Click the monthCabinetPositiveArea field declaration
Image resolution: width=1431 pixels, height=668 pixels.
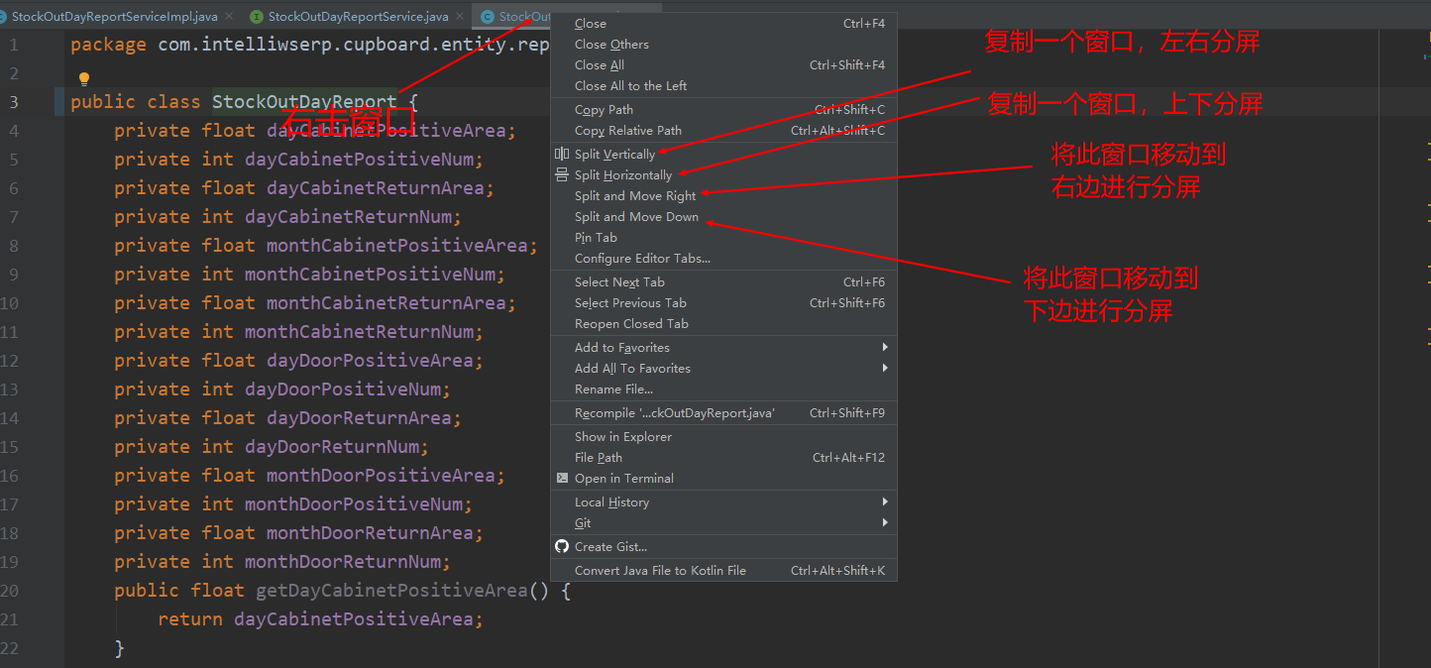tap(326, 246)
